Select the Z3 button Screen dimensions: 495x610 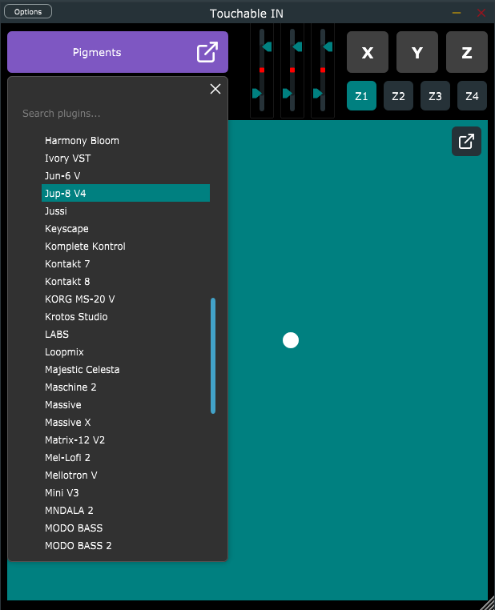[435, 96]
